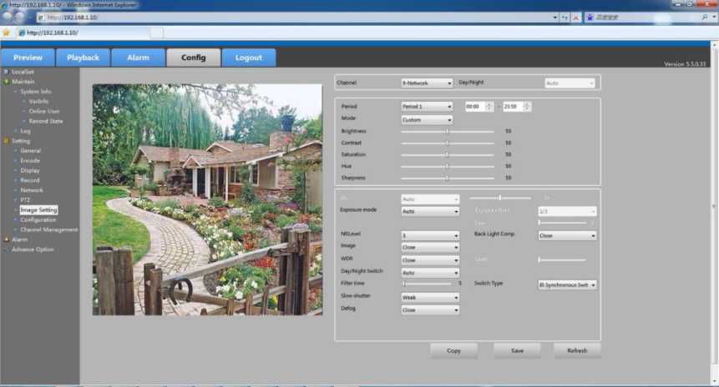This screenshot has height=387, width=719.
Task: Expand the Exposure mode dropdown
Action: [430, 212]
